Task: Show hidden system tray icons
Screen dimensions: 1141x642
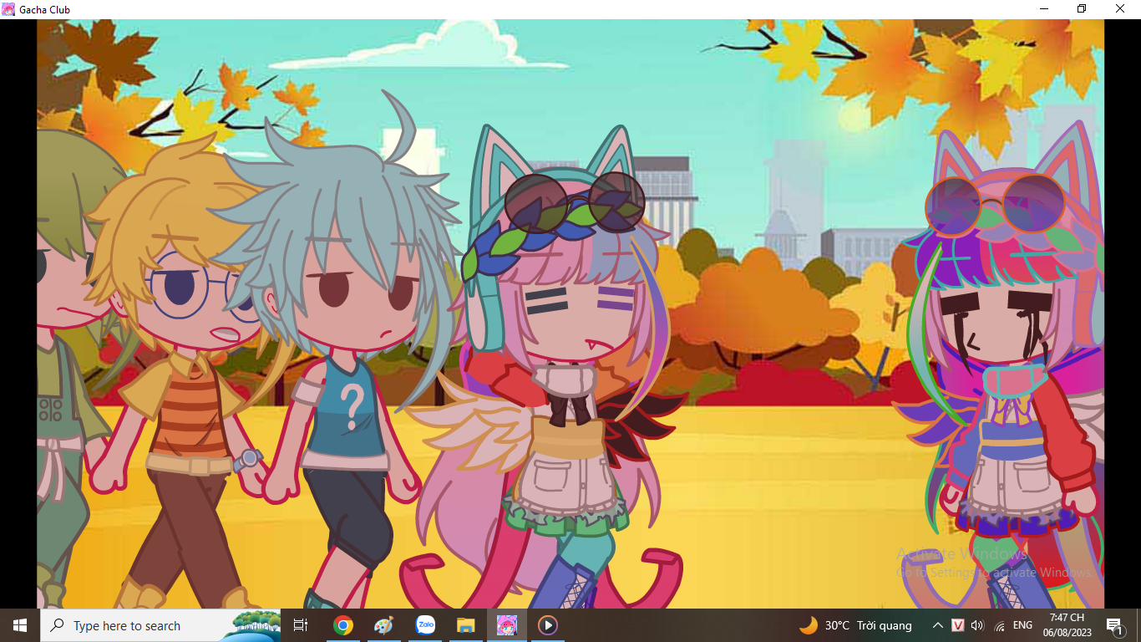Action: pos(937,625)
